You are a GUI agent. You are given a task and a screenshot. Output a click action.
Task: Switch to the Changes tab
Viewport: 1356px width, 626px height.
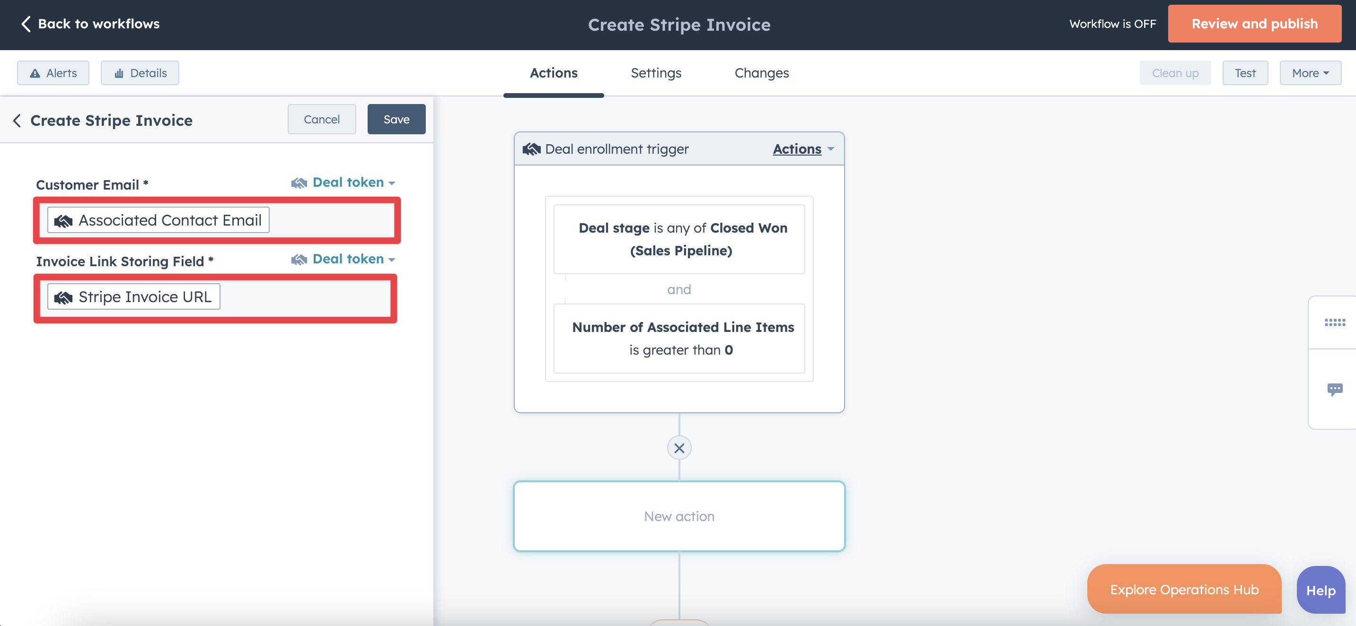pyautogui.click(x=761, y=73)
